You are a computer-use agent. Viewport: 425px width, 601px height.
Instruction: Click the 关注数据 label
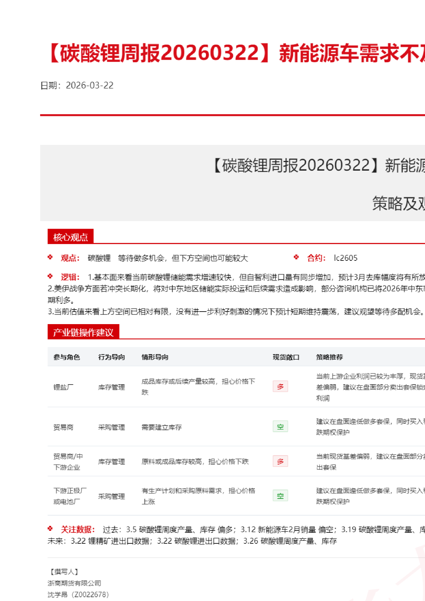click(x=78, y=529)
